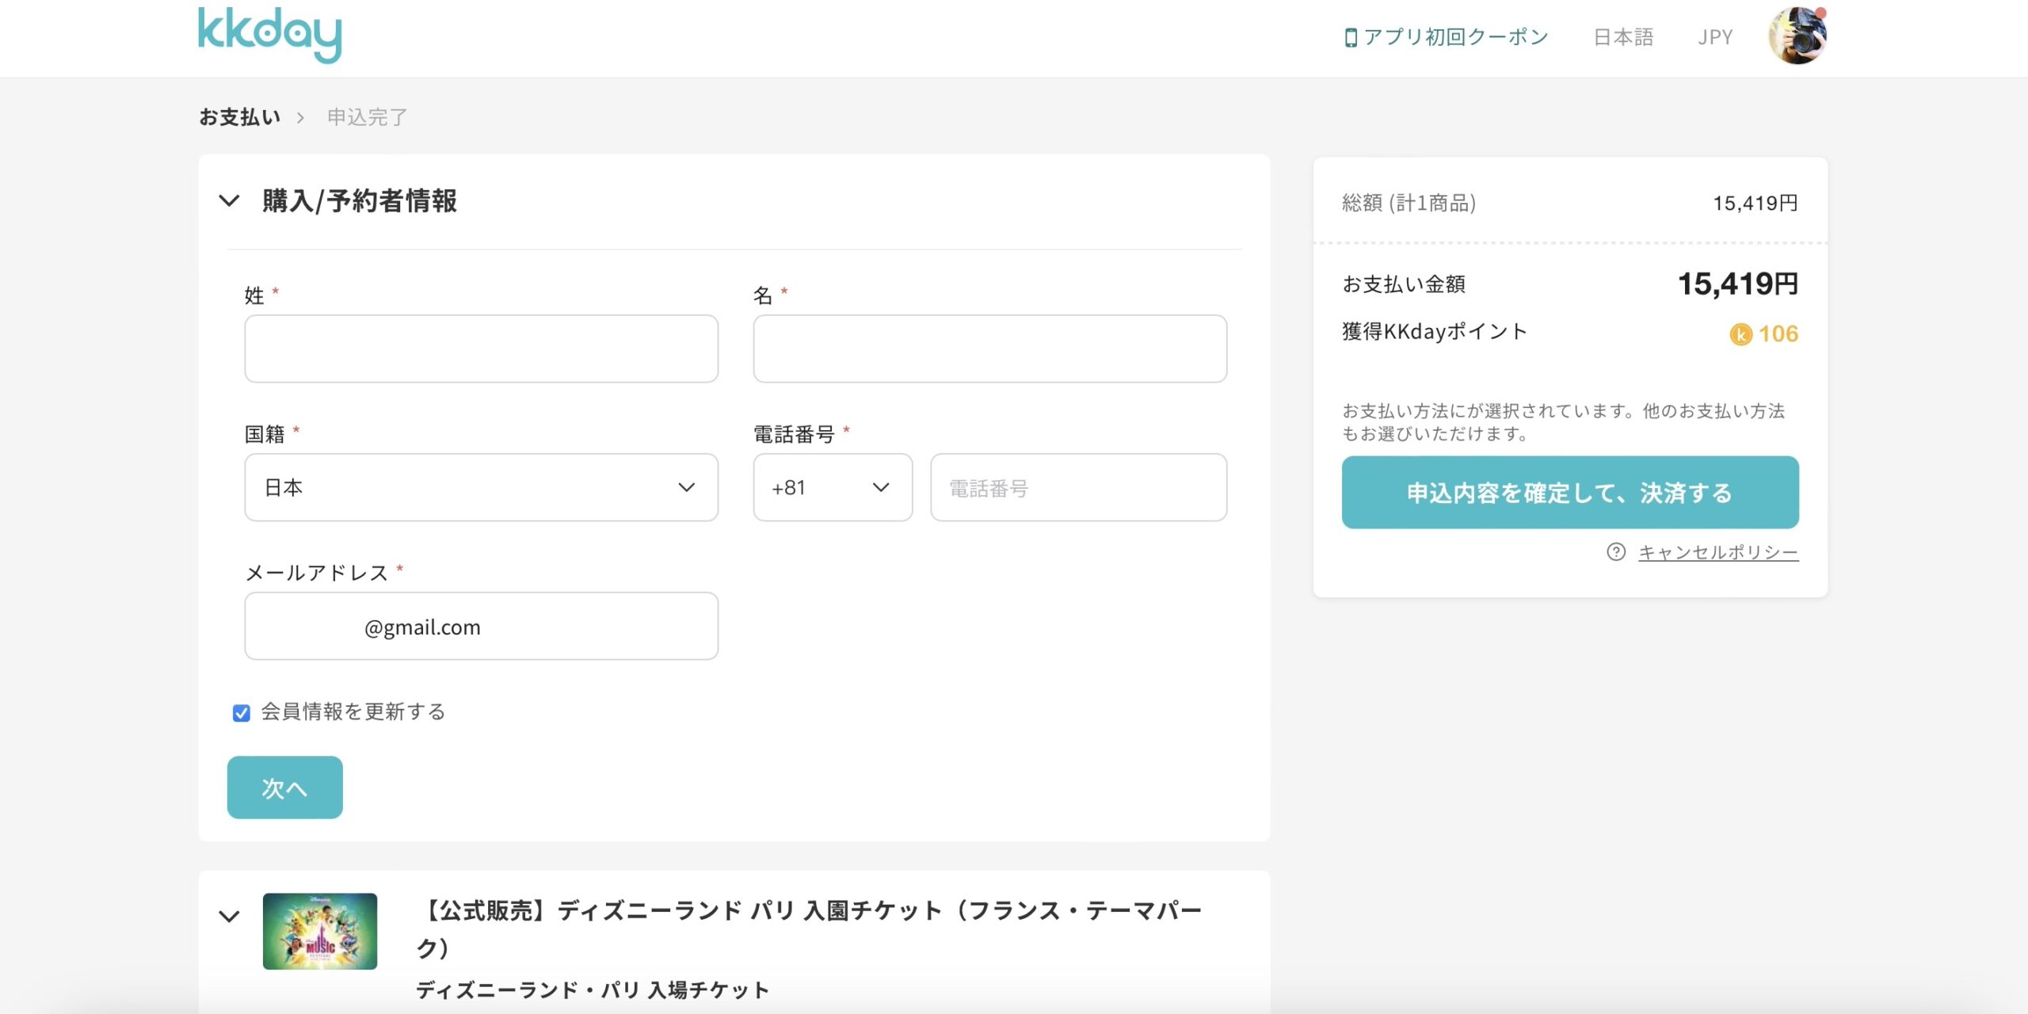Click the KKday points coin icon
The image size is (2028, 1014).
coord(1740,334)
